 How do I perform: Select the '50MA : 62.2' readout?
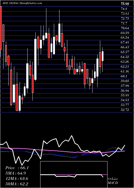click(17, 184)
